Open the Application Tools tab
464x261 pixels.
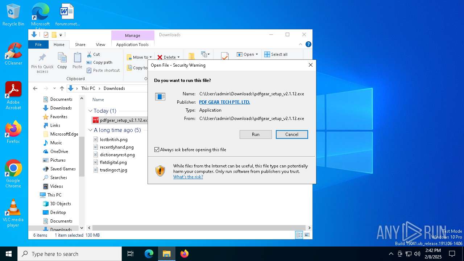coord(132,45)
